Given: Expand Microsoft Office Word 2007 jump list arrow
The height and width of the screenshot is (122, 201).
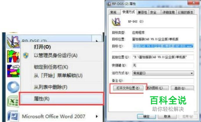Looking at the screenshot, I should tap(97, 116).
